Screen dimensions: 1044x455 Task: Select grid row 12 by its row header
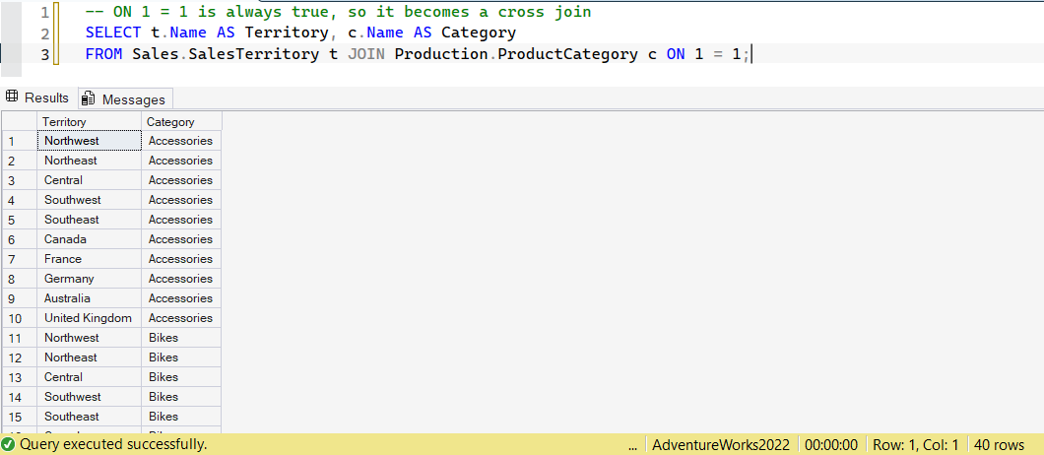pos(20,357)
